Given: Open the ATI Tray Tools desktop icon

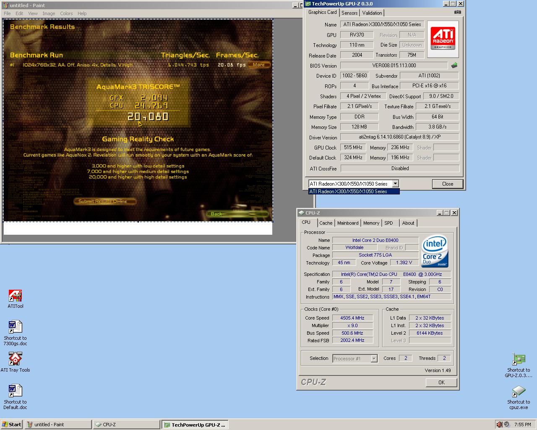Looking at the screenshot, I should click(15, 362).
